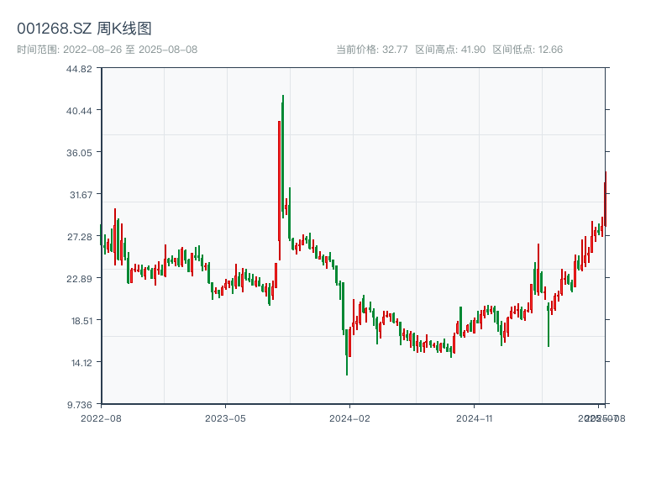Image resolution: width=672 pixels, height=504 pixels.
Task: Click the tallest green candle at the peak
Action: pos(283,156)
